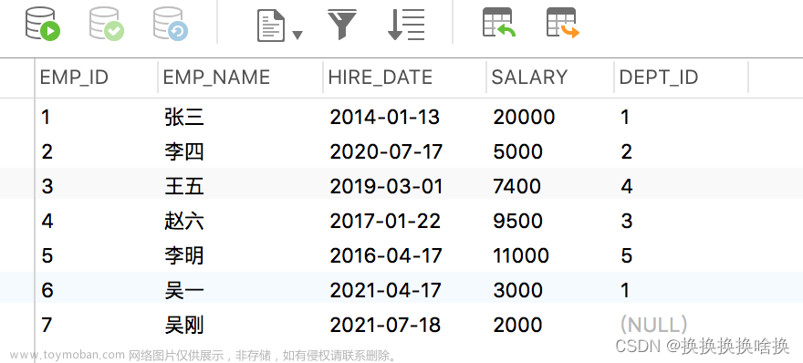Select the HIRE_DATE column header
Viewport: 803px width, 363px height.
(380, 78)
